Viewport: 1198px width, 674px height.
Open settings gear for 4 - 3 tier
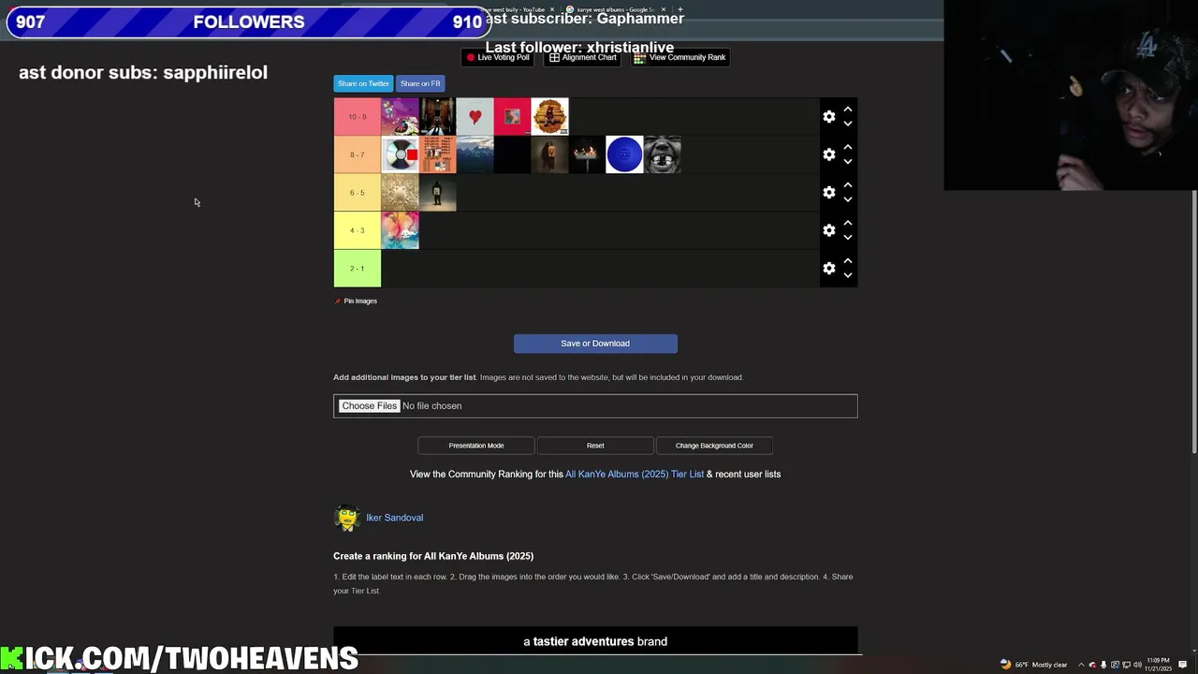click(828, 230)
